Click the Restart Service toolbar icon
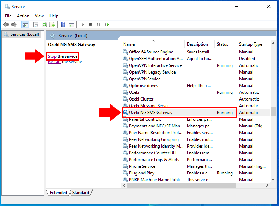Viewport: 279px width, 206px height. point(107,24)
